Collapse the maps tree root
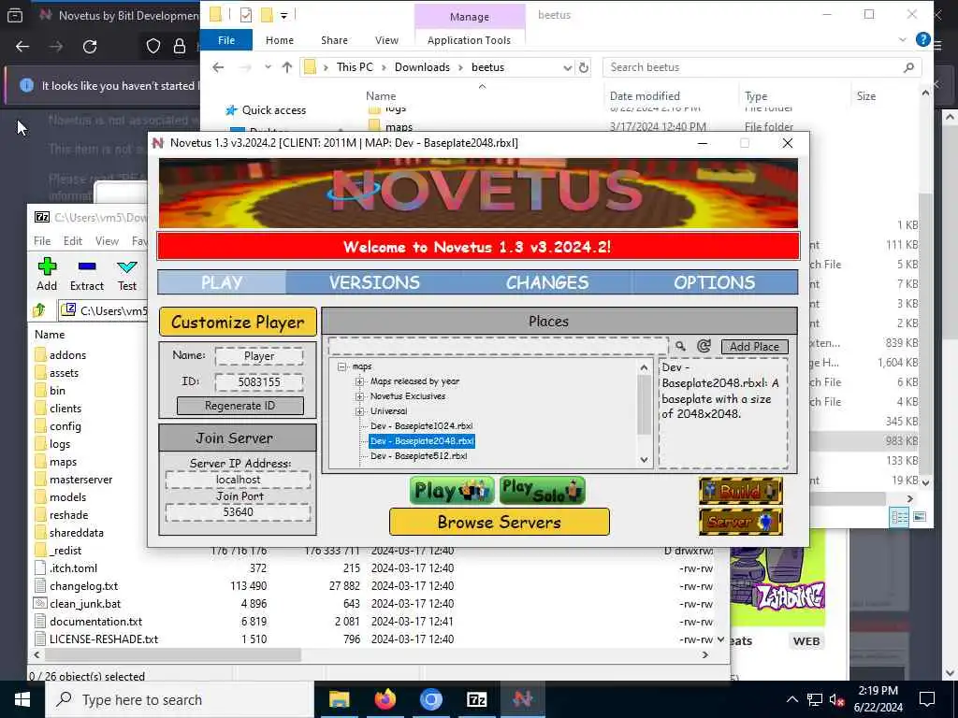 pos(341,366)
